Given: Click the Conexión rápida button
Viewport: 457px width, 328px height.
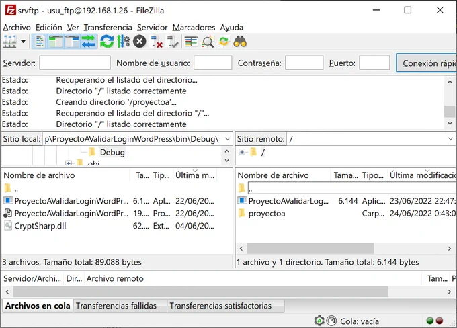Looking at the screenshot, I should click(426, 63).
